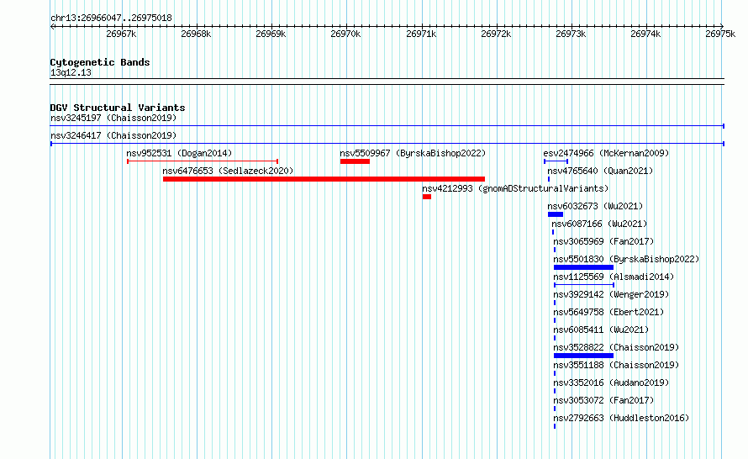The height and width of the screenshot is (459, 748).
Task: Select the nsv3551188 (Chaisson2019) label
Action: [x=616, y=365]
